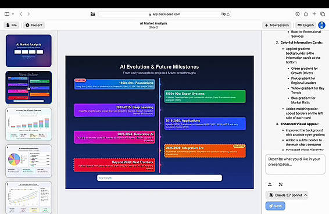329x214 pixels.
Task: Select the 2016-2020: Applications card
Action: (x=205, y=123)
